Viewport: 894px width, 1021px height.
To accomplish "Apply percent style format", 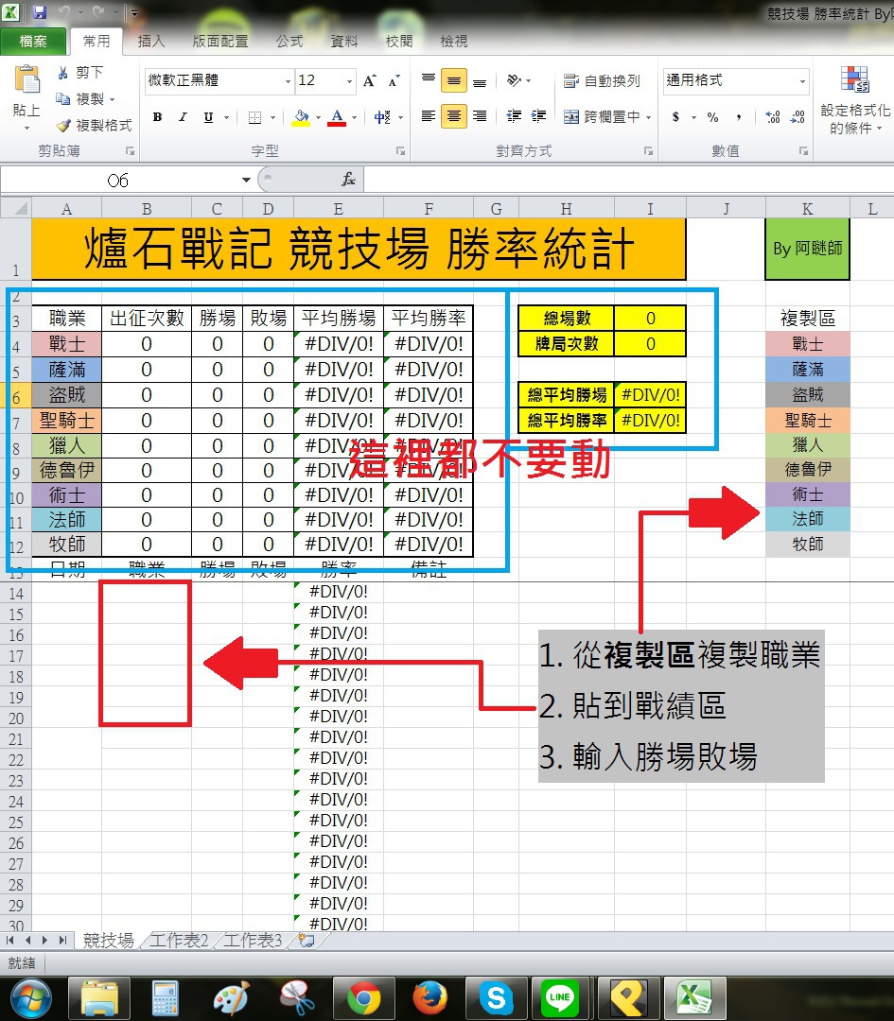I will coord(713,117).
